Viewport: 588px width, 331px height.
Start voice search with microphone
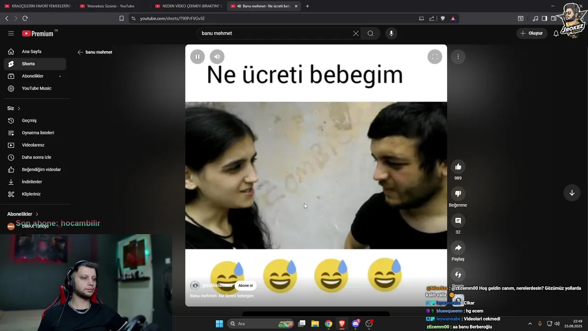point(391,33)
